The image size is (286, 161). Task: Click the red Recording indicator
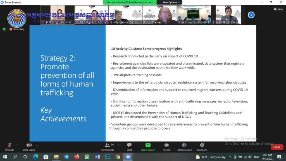[17, 29]
